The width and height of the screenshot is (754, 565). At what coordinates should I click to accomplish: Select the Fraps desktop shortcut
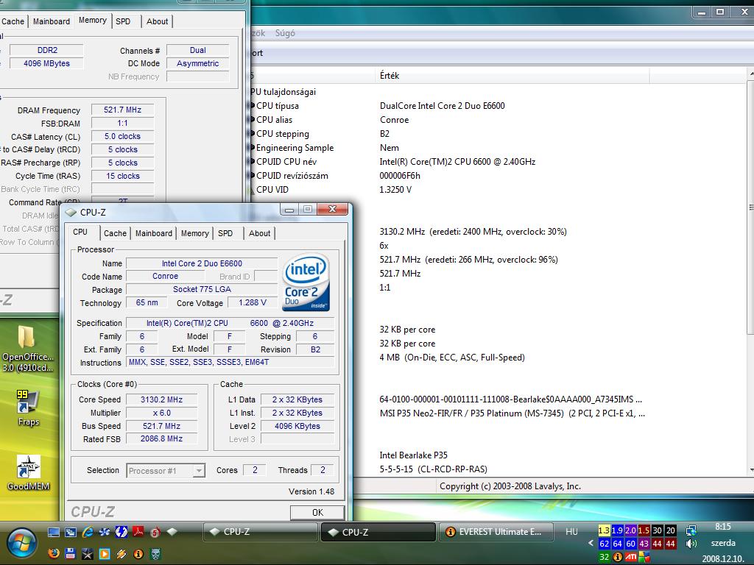coord(28,408)
